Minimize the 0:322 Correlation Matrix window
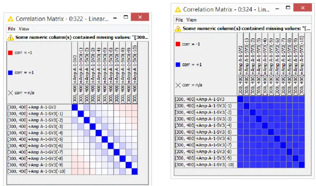Screen dimensions: 316x186 pos(115,18)
